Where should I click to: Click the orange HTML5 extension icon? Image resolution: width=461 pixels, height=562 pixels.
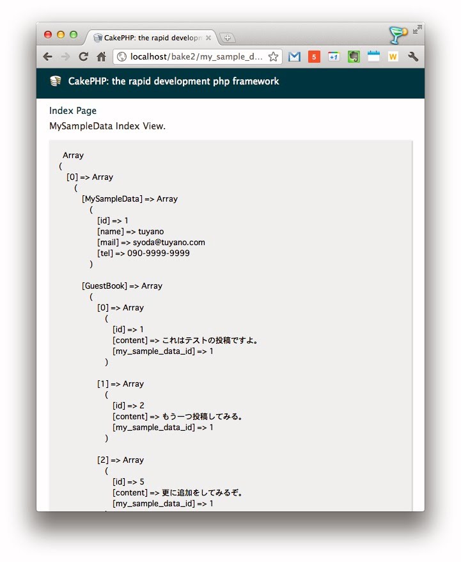pyautogui.click(x=314, y=57)
